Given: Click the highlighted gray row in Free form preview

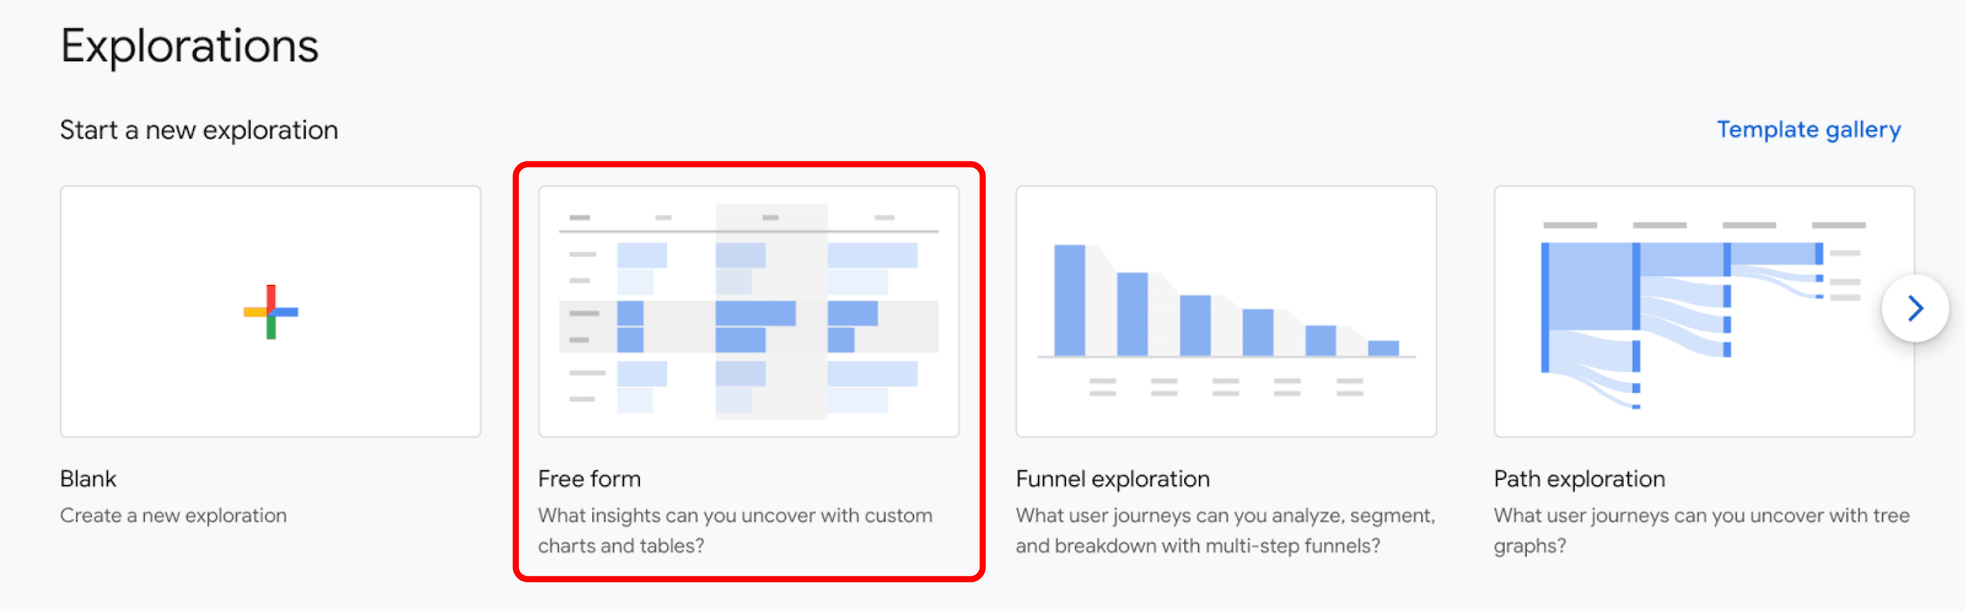Looking at the screenshot, I should 748,327.
